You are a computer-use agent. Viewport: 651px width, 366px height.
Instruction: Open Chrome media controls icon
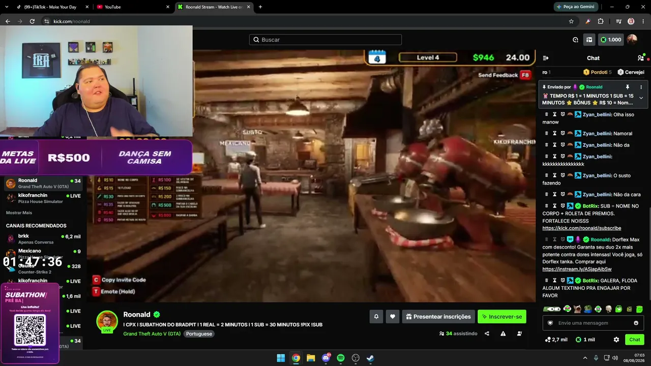pos(618,21)
